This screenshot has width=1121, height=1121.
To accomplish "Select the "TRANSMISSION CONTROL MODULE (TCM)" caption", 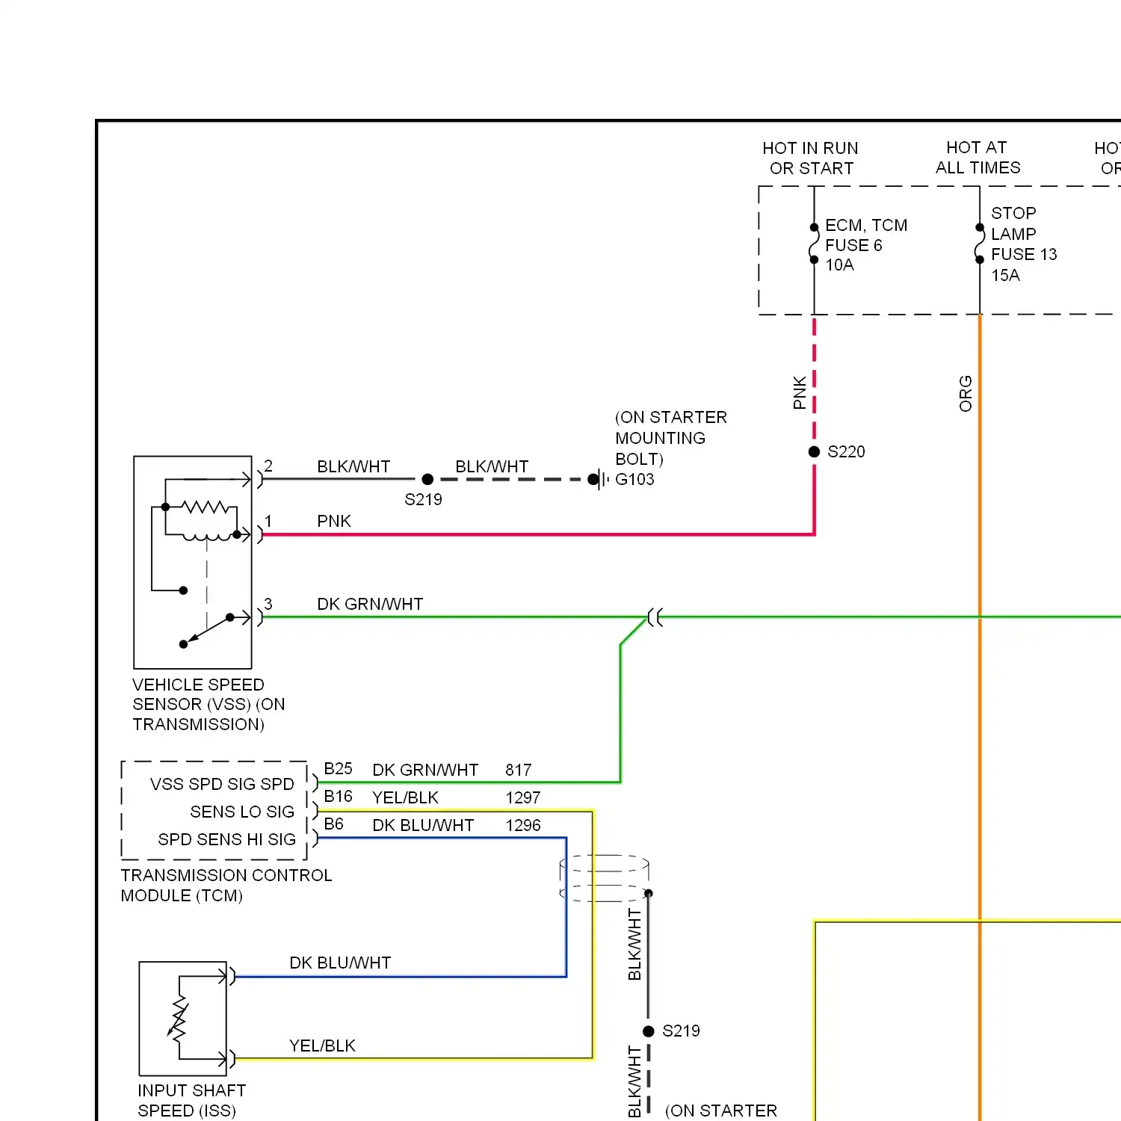I will click(x=226, y=886).
